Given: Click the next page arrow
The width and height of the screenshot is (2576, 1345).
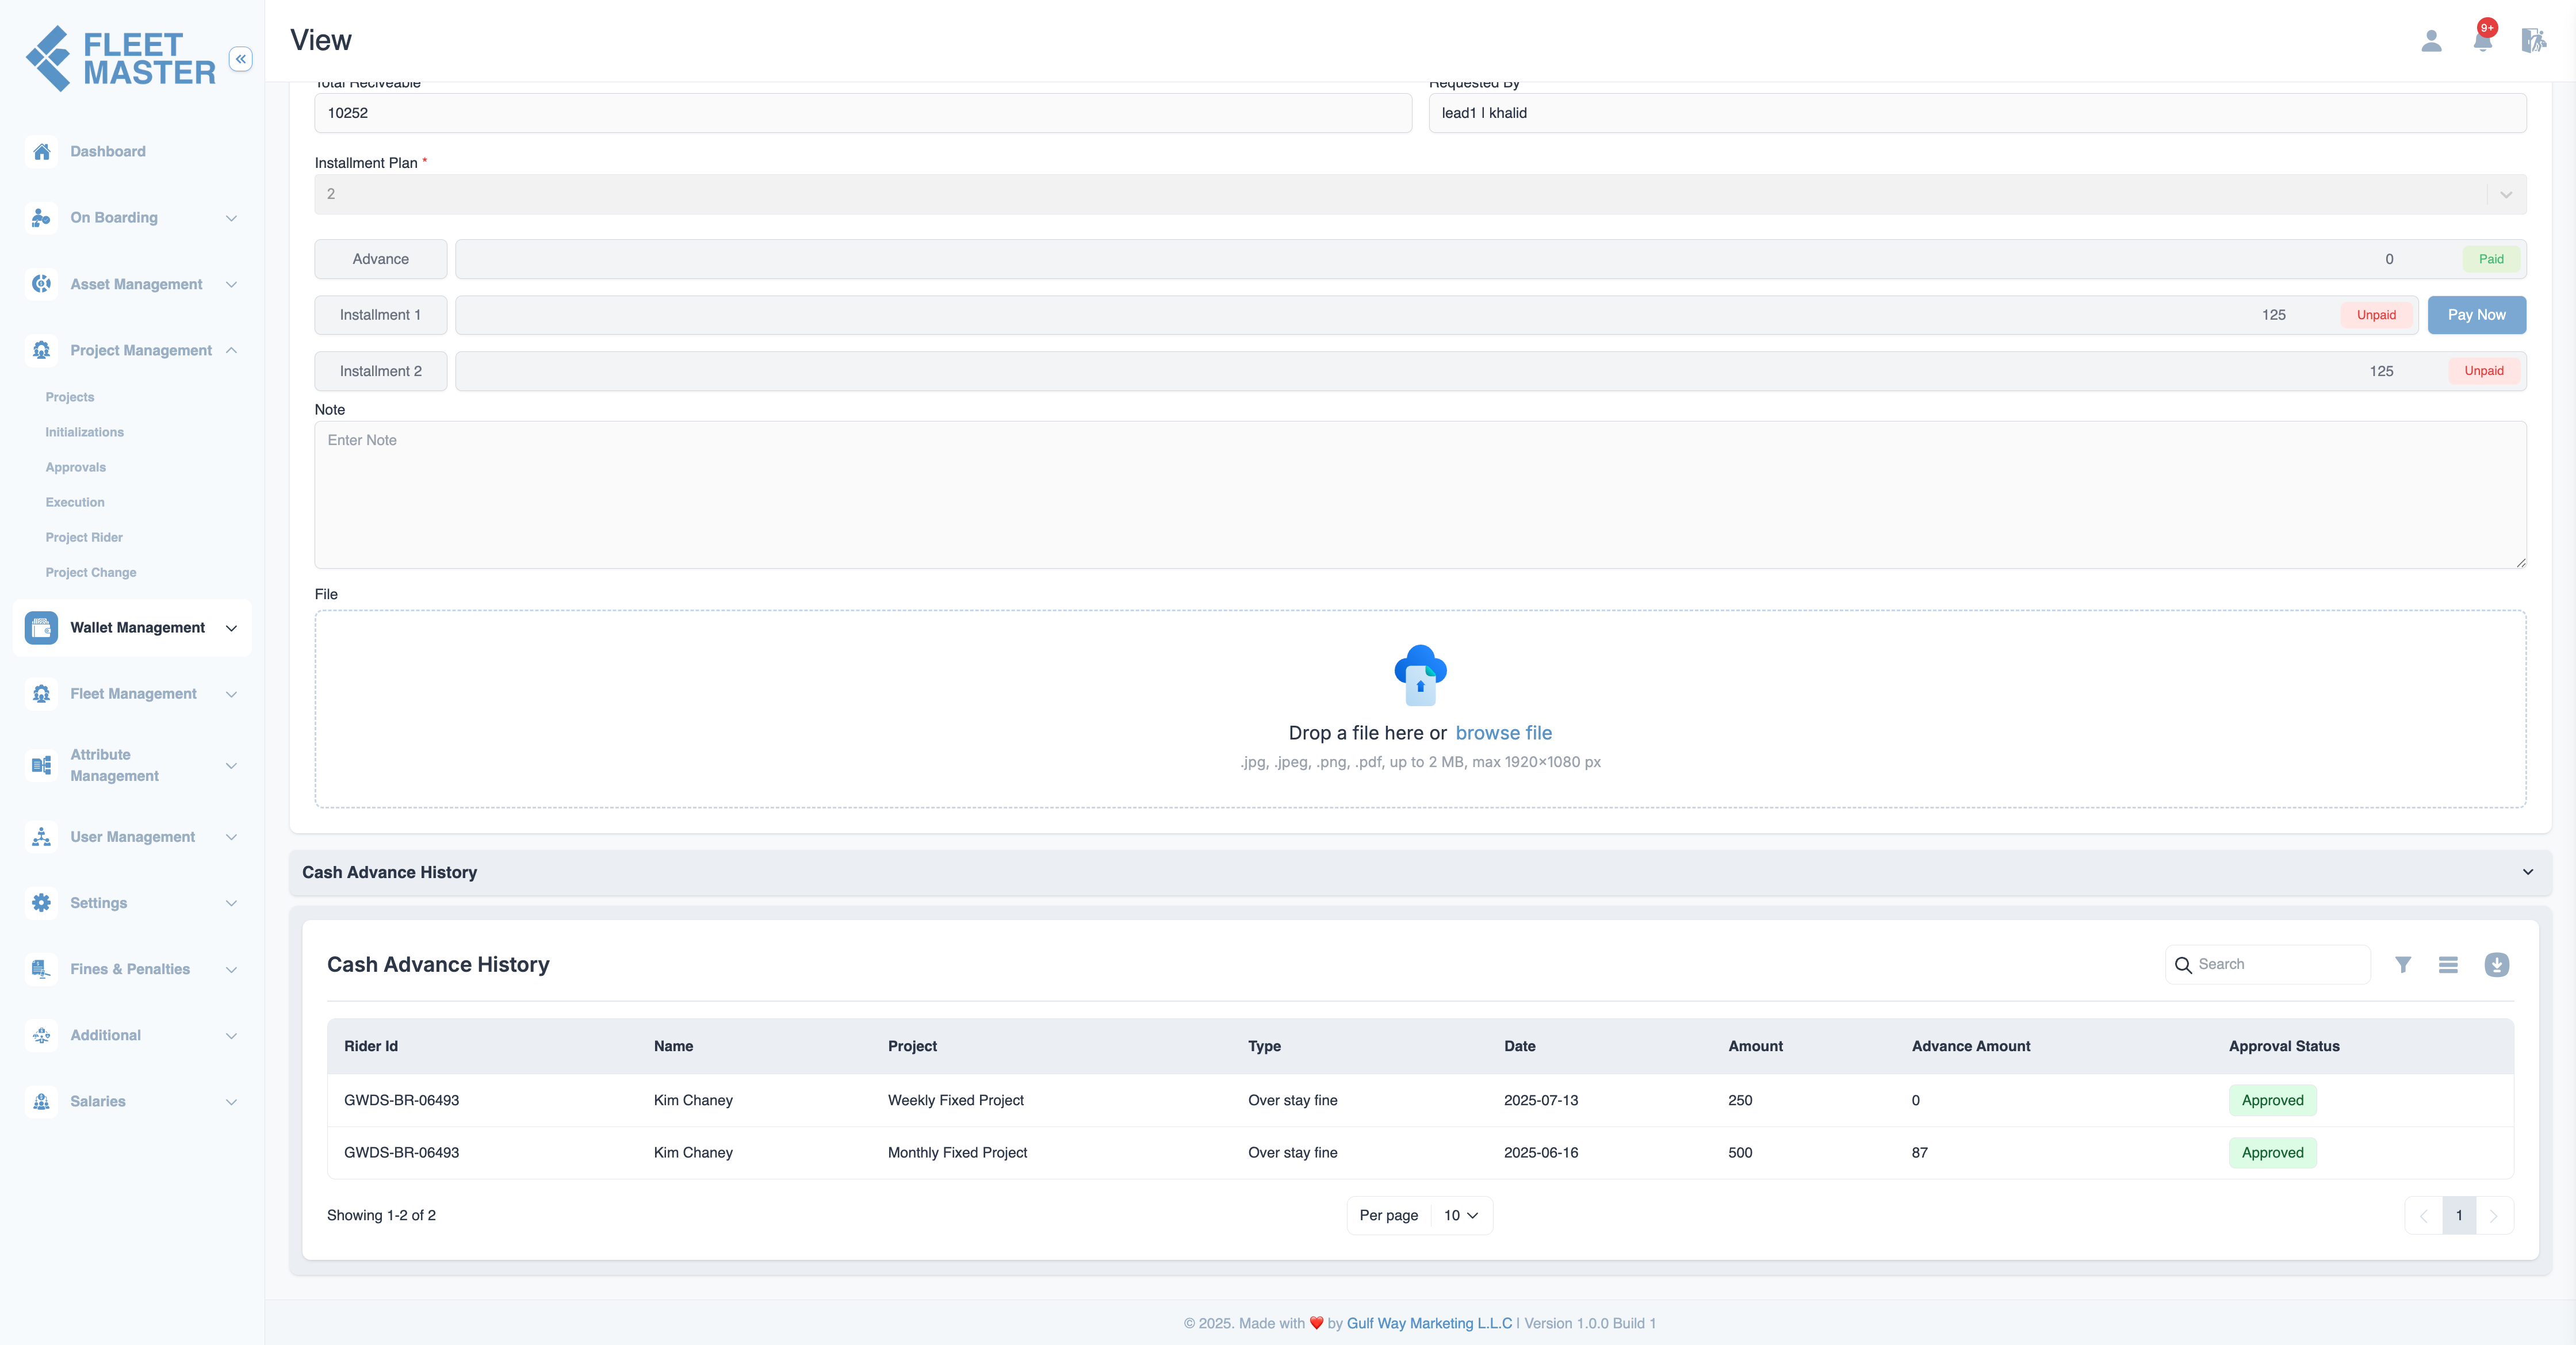Looking at the screenshot, I should (x=2493, y=1216).
